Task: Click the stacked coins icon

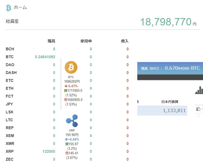Action: click(198, 109)
